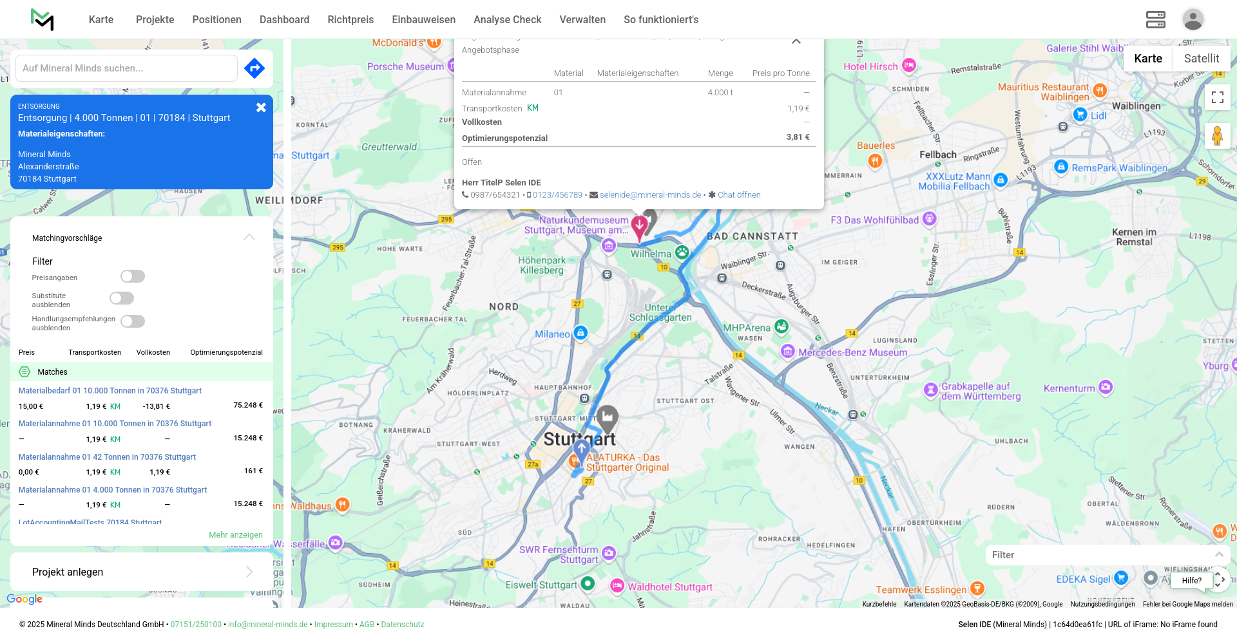This screenshot has height=640, width=1237.
Task: Collapse the Matchingvorschläge panel
Action: [x=249, y=238]
